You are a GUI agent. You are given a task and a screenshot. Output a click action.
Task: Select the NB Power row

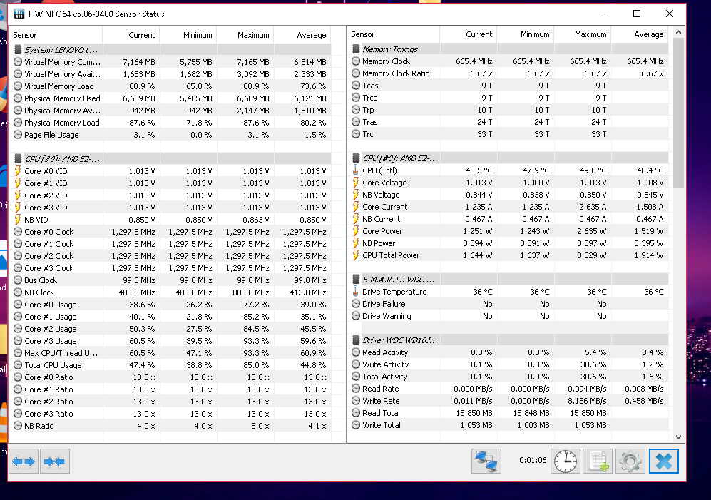click(508, 243)
